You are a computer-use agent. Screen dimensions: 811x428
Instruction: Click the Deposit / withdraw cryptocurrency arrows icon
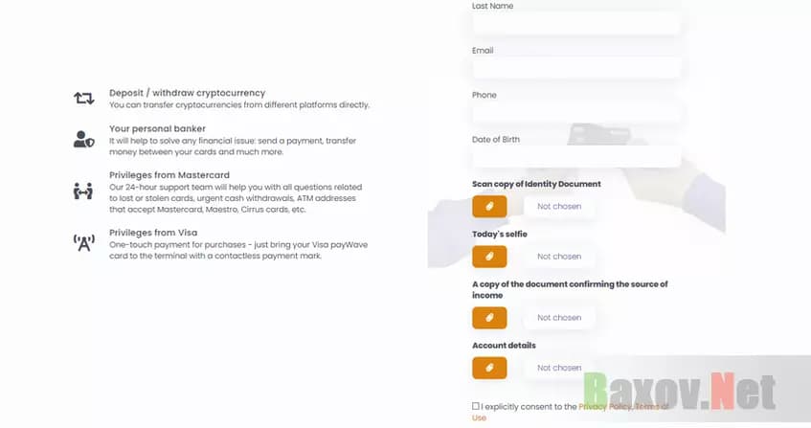coord(84,98)
